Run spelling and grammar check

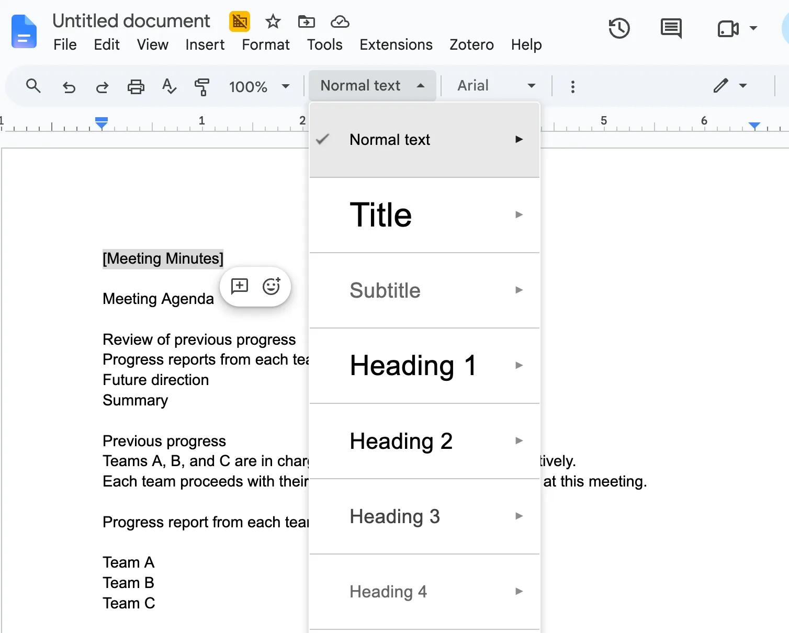(169, 86)
